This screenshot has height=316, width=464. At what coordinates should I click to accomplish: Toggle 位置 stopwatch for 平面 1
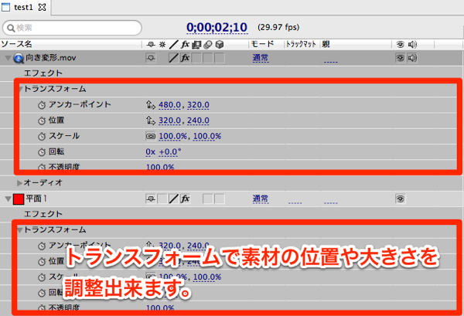click(42, 261)
